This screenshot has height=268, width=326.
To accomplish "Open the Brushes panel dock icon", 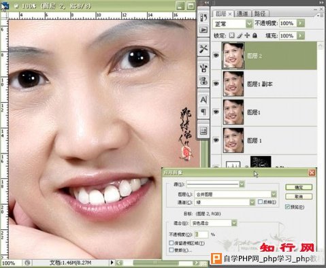I will coord(203,67).
